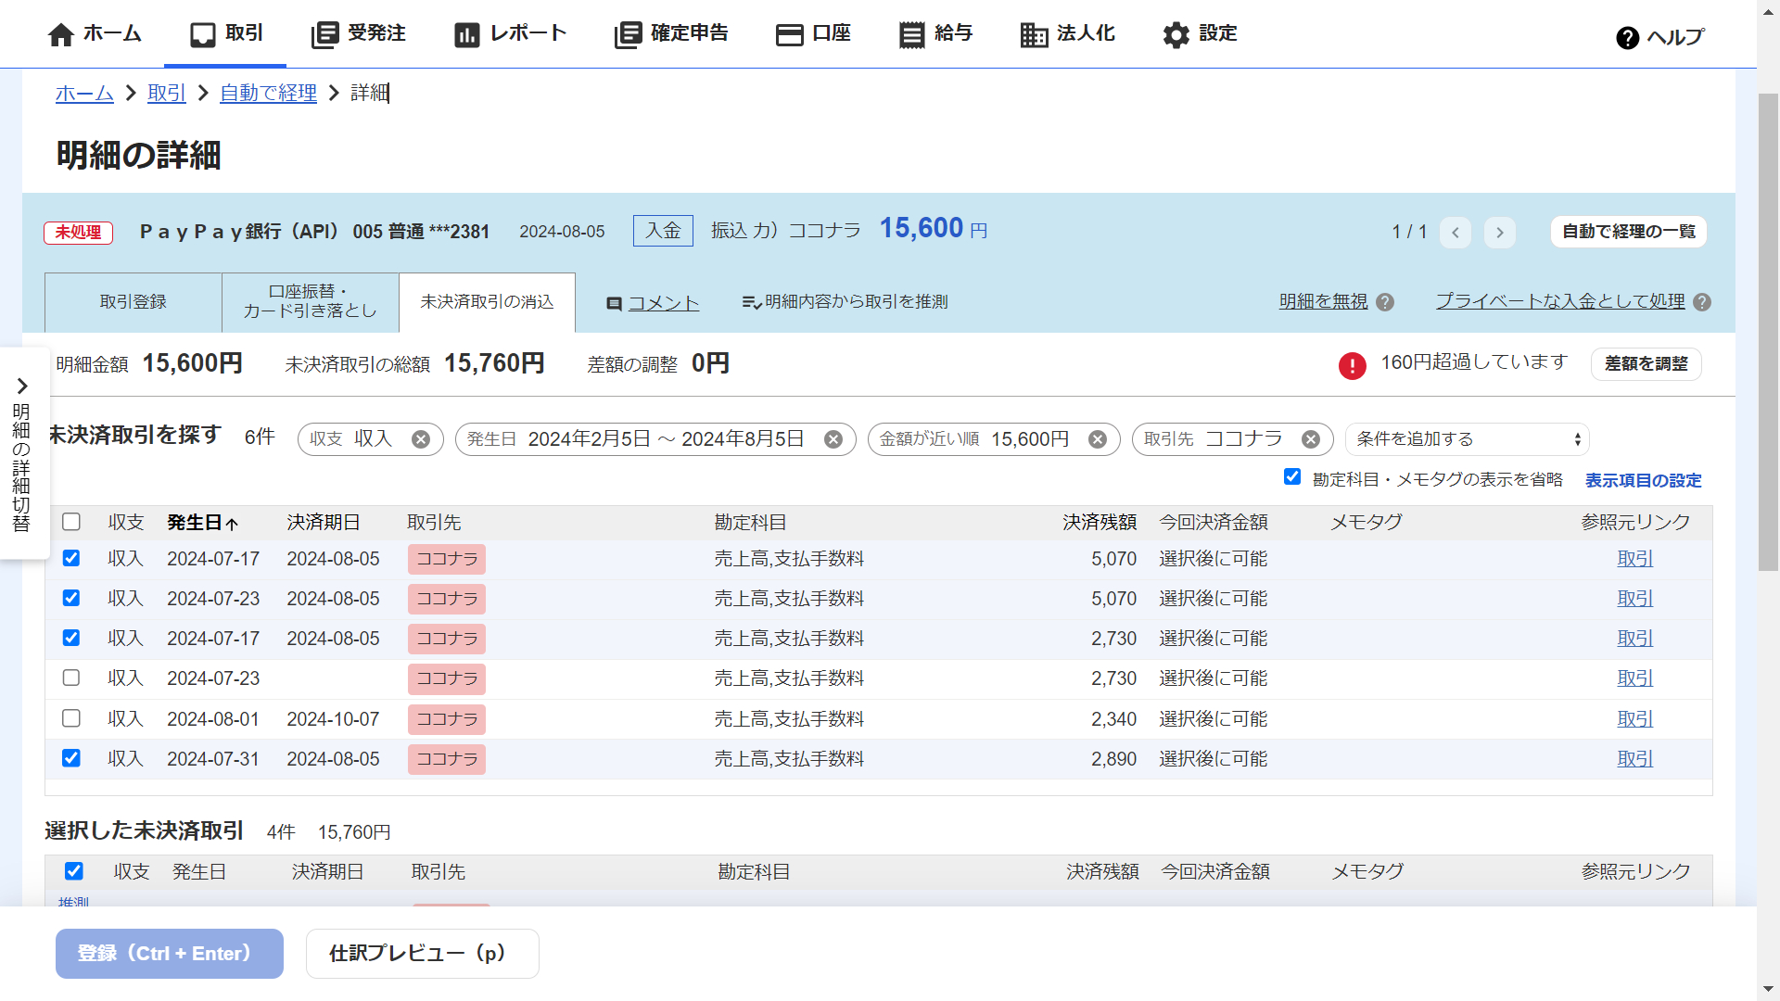Open ホーム from the top navigation
The width and height of the screenshot is (1780, 1001).
93,33
